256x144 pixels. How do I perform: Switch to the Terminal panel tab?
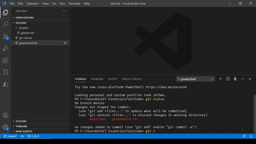tap(80, 79)
